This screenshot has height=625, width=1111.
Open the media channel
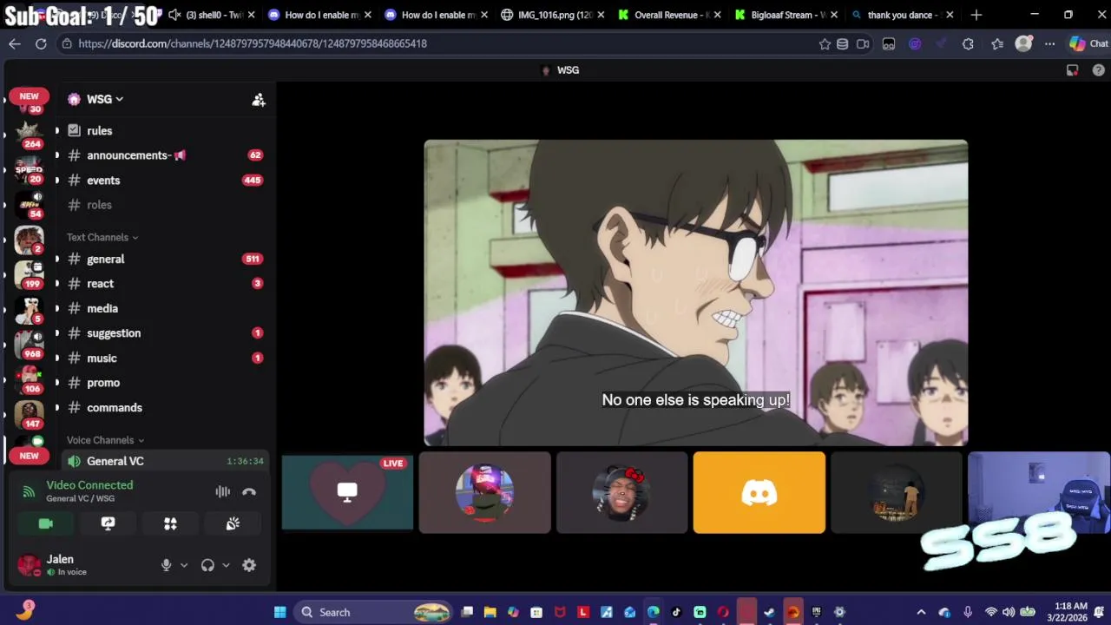[164, 308]
